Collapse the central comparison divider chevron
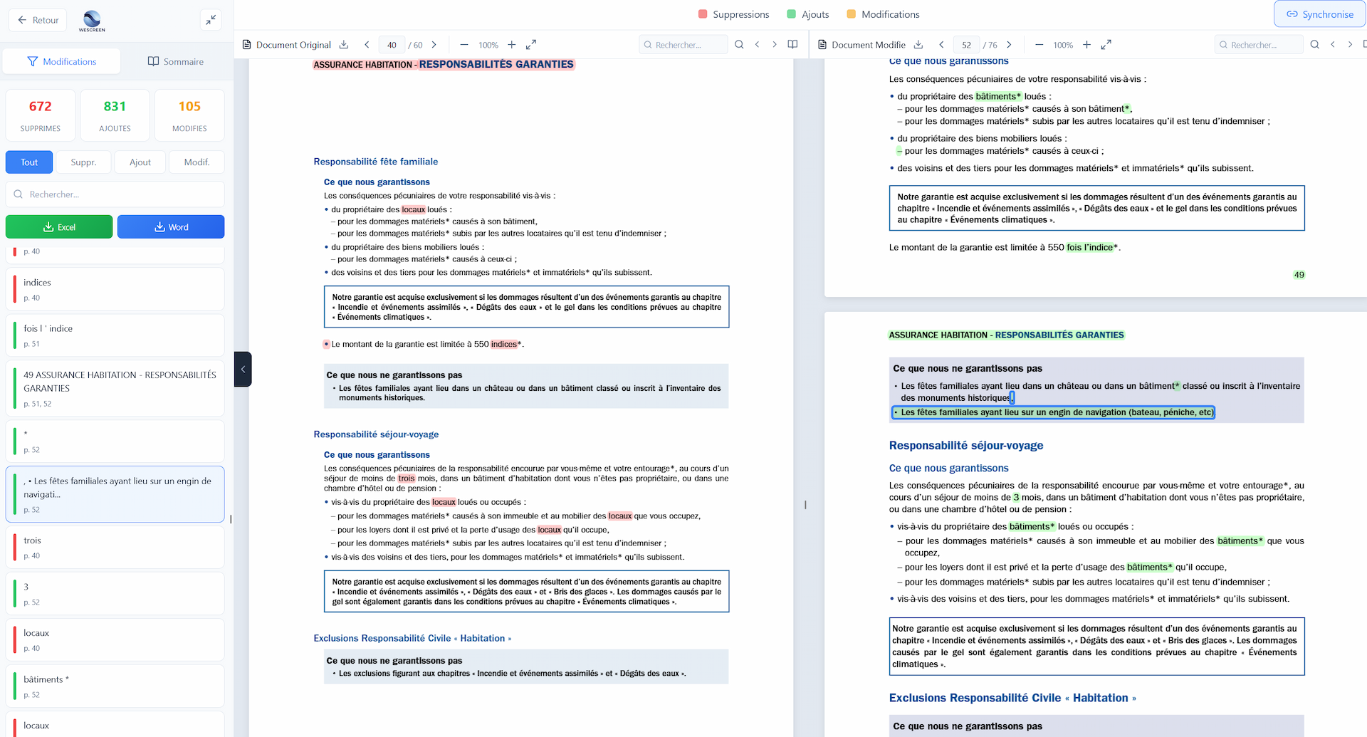 (x=243, y=370)
